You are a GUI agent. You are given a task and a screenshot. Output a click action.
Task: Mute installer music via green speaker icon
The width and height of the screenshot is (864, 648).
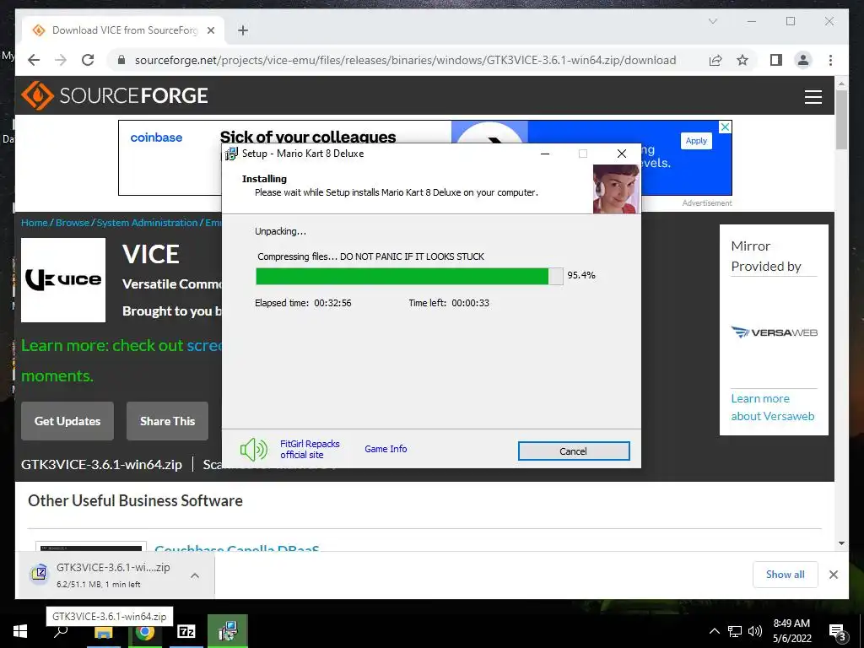[x=253, y=450]
